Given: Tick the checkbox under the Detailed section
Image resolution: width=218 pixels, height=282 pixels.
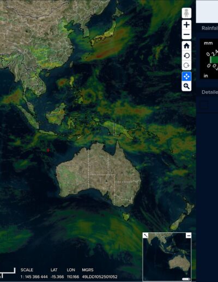Looking at the screenshot, I should click(204, 105).
